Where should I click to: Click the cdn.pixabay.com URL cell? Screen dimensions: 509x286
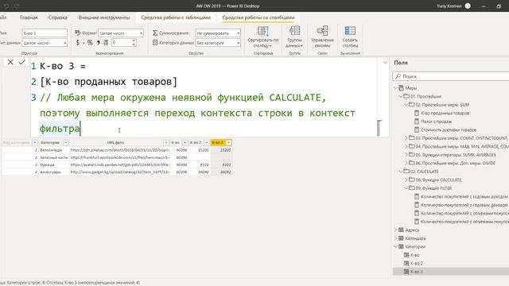(x=119, y=150)
